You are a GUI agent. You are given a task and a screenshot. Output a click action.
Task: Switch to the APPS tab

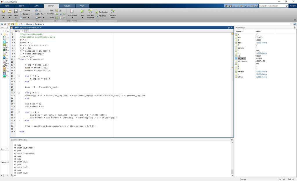click(x=36, y=6)
